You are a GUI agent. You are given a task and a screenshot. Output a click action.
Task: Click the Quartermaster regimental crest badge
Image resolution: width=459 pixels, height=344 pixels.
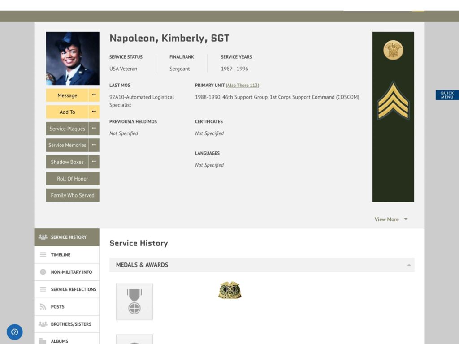click(229, 290)
